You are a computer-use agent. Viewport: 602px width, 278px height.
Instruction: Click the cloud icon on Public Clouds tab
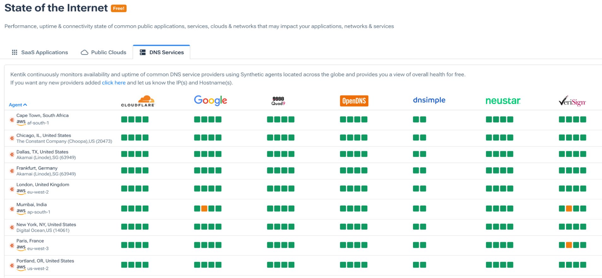pyautogui.click(x=85, y=52)
